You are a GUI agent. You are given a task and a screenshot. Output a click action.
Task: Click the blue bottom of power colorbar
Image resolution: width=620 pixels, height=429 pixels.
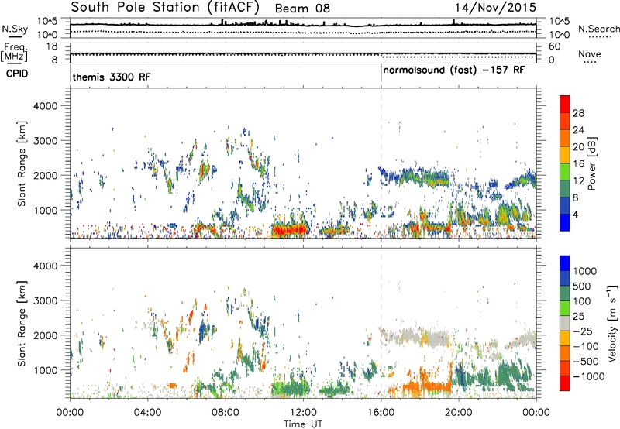565,222
